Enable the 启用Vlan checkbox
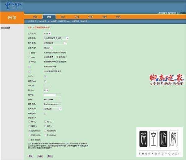The height and width of the screenshot is (160, 186). pos(45,81)
